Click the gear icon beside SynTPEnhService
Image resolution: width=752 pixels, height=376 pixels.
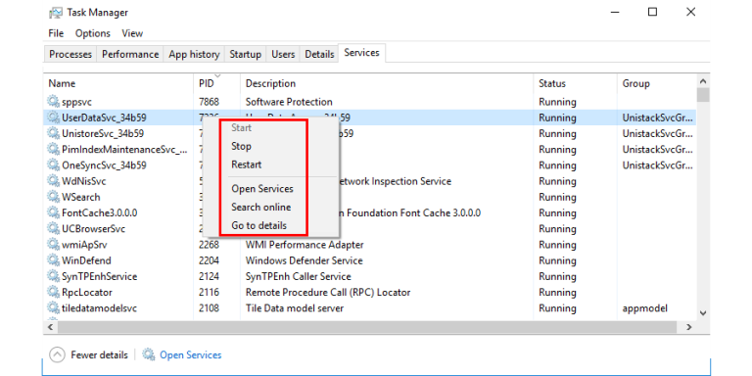pos(53,276)
